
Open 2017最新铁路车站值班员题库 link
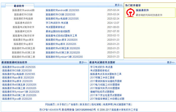(106, 81)
